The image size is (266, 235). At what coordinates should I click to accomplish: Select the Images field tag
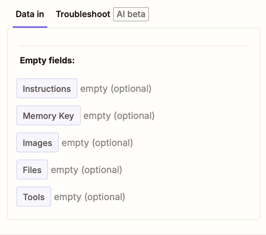tap(37, 142)
